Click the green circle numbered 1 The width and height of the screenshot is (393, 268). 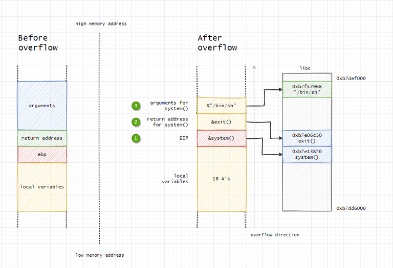click(x=136, y=138)
